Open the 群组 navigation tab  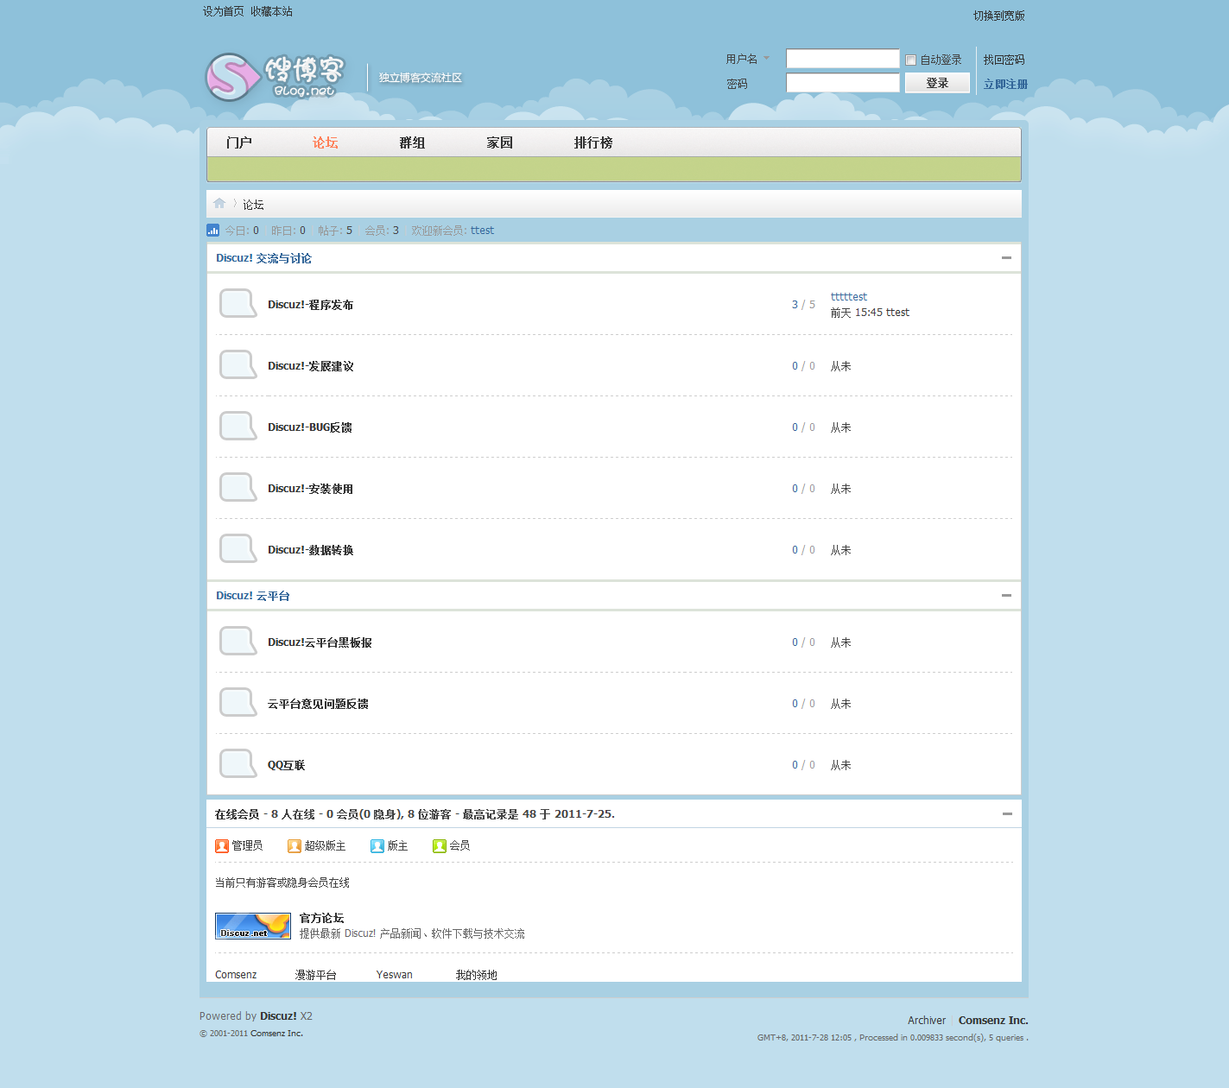click(x=412, y=142)
